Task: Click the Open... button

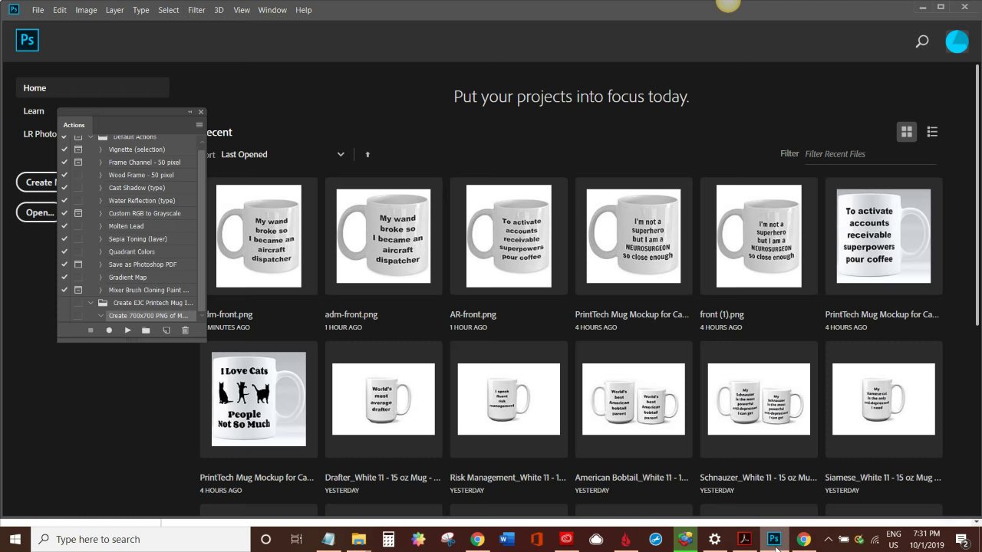Action: [38, 212]
